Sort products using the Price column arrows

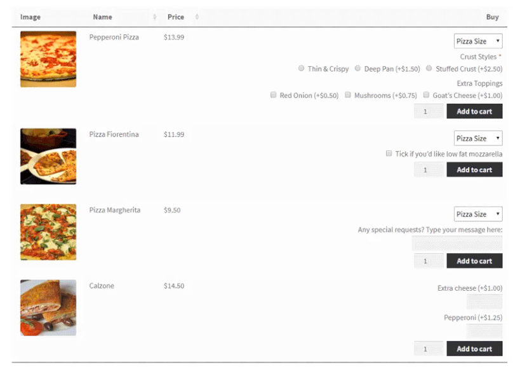pos(197,17)
